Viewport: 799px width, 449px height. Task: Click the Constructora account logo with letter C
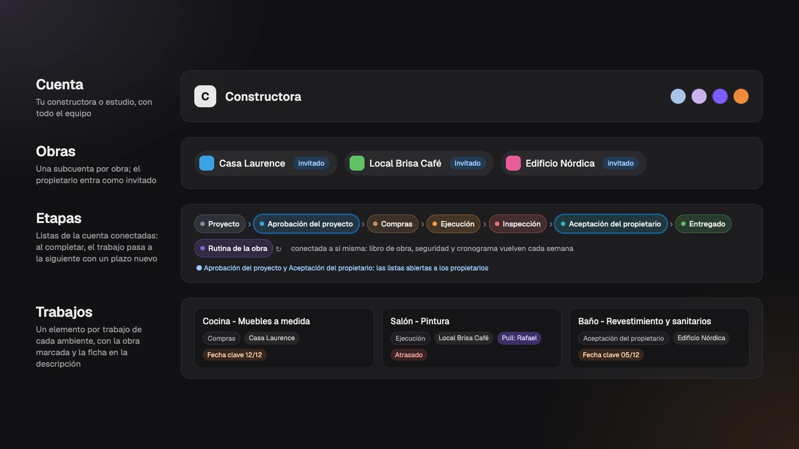point(205,96)
